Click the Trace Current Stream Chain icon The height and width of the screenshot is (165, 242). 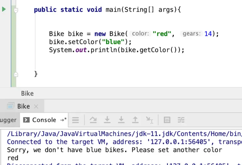tap(181, 120)
